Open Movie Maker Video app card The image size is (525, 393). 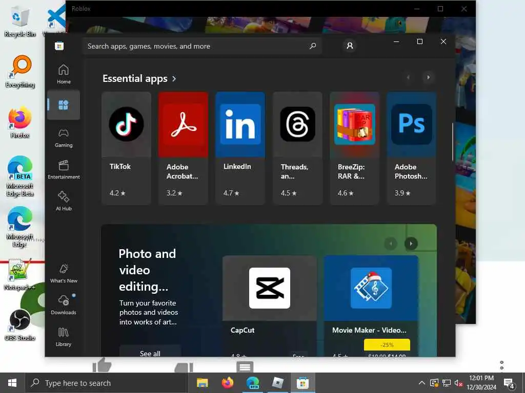pos(371,306)
